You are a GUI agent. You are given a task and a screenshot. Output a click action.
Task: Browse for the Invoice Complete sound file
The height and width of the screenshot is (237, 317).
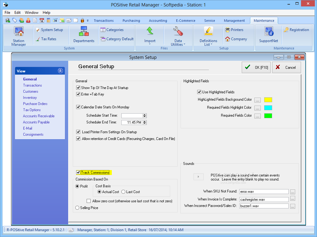pyautogui.click(x=292, y=199)
